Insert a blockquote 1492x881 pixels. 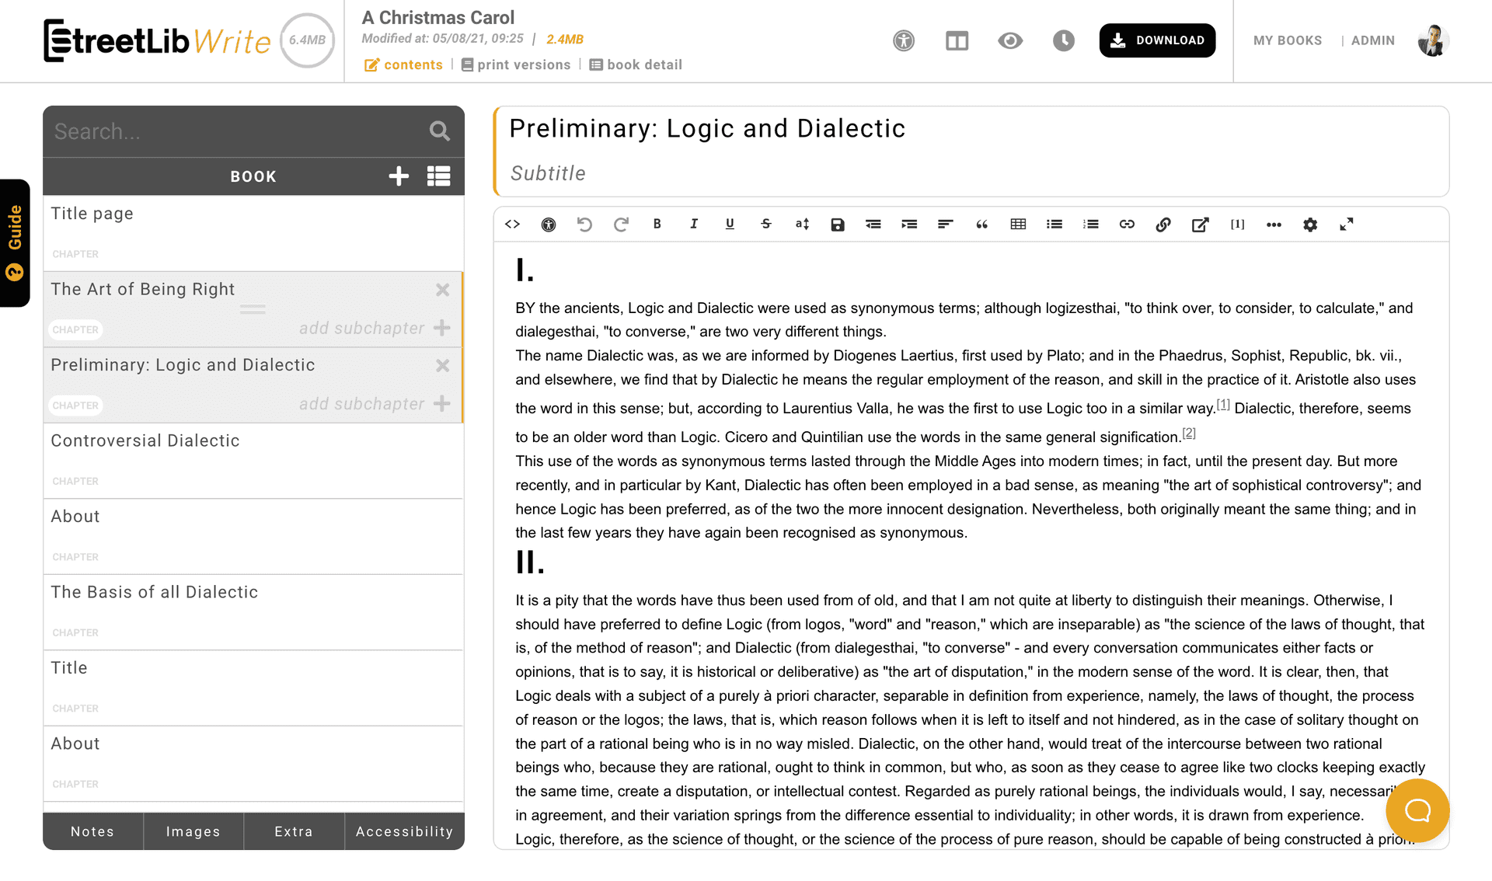pos(981,224)
